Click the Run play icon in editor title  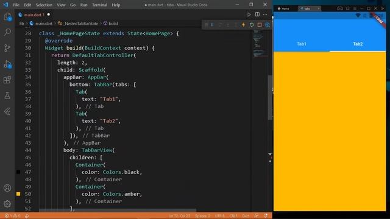[x=249, y=15]
